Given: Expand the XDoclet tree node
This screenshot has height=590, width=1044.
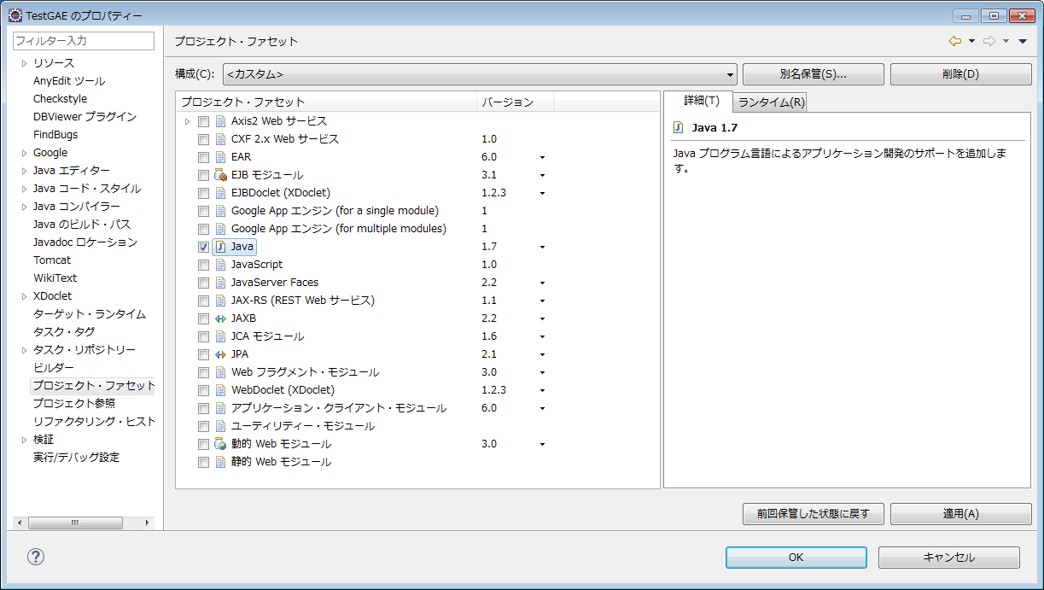Looking at the screenshot, I should tap(25, 296).
